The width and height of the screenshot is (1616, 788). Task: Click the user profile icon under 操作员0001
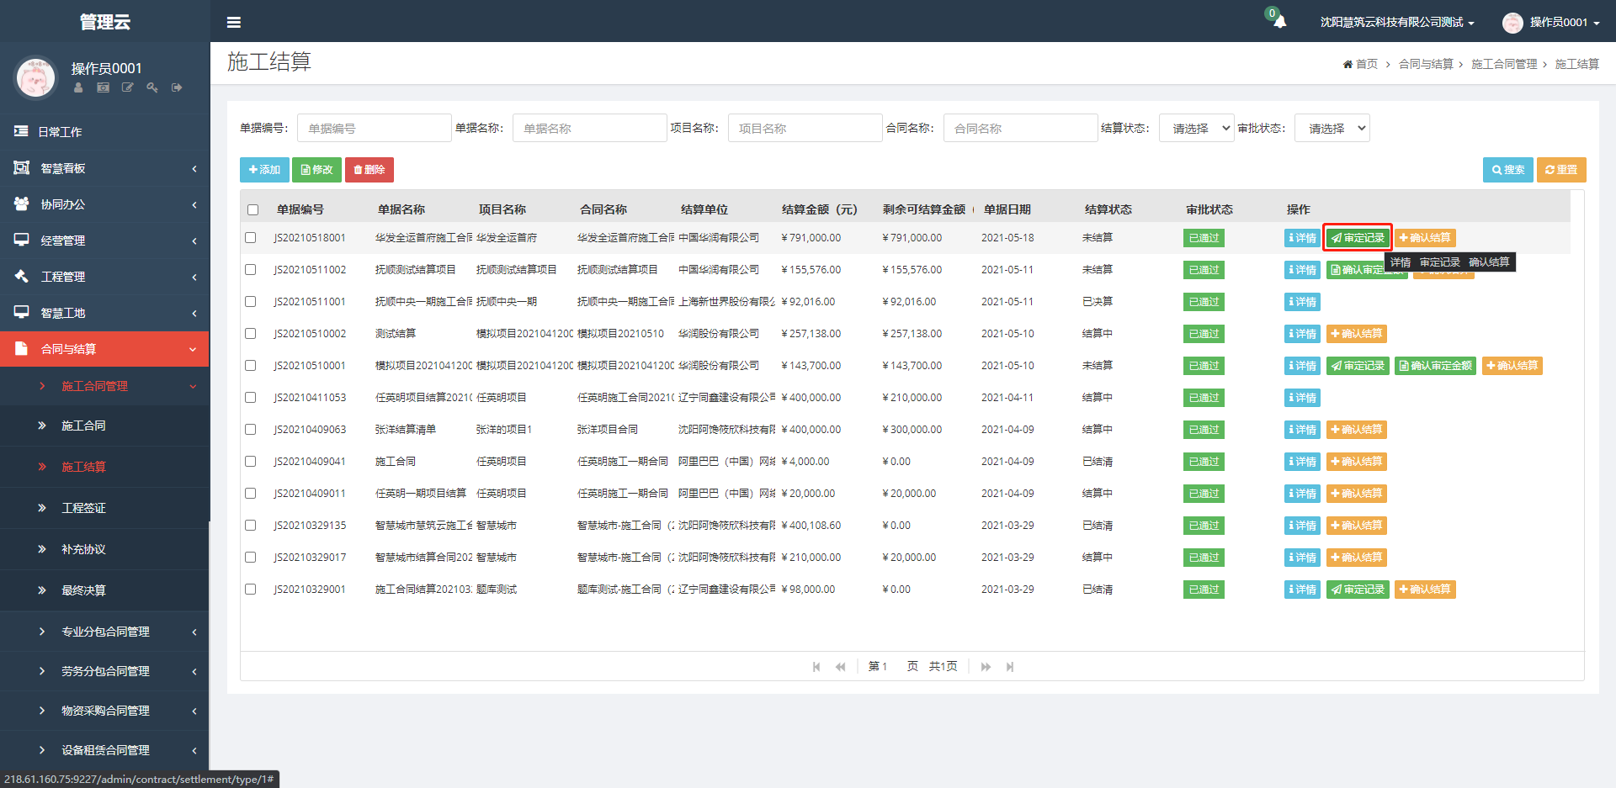click(x=78, y=87)
